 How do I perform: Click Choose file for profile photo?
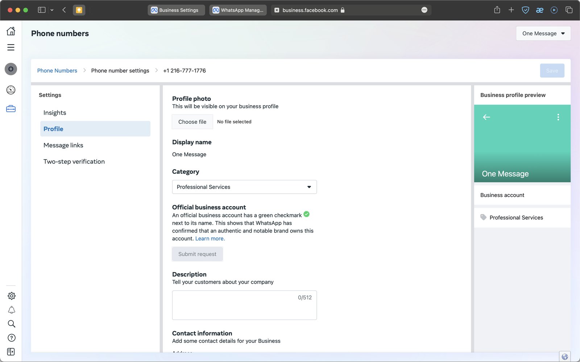192,122
